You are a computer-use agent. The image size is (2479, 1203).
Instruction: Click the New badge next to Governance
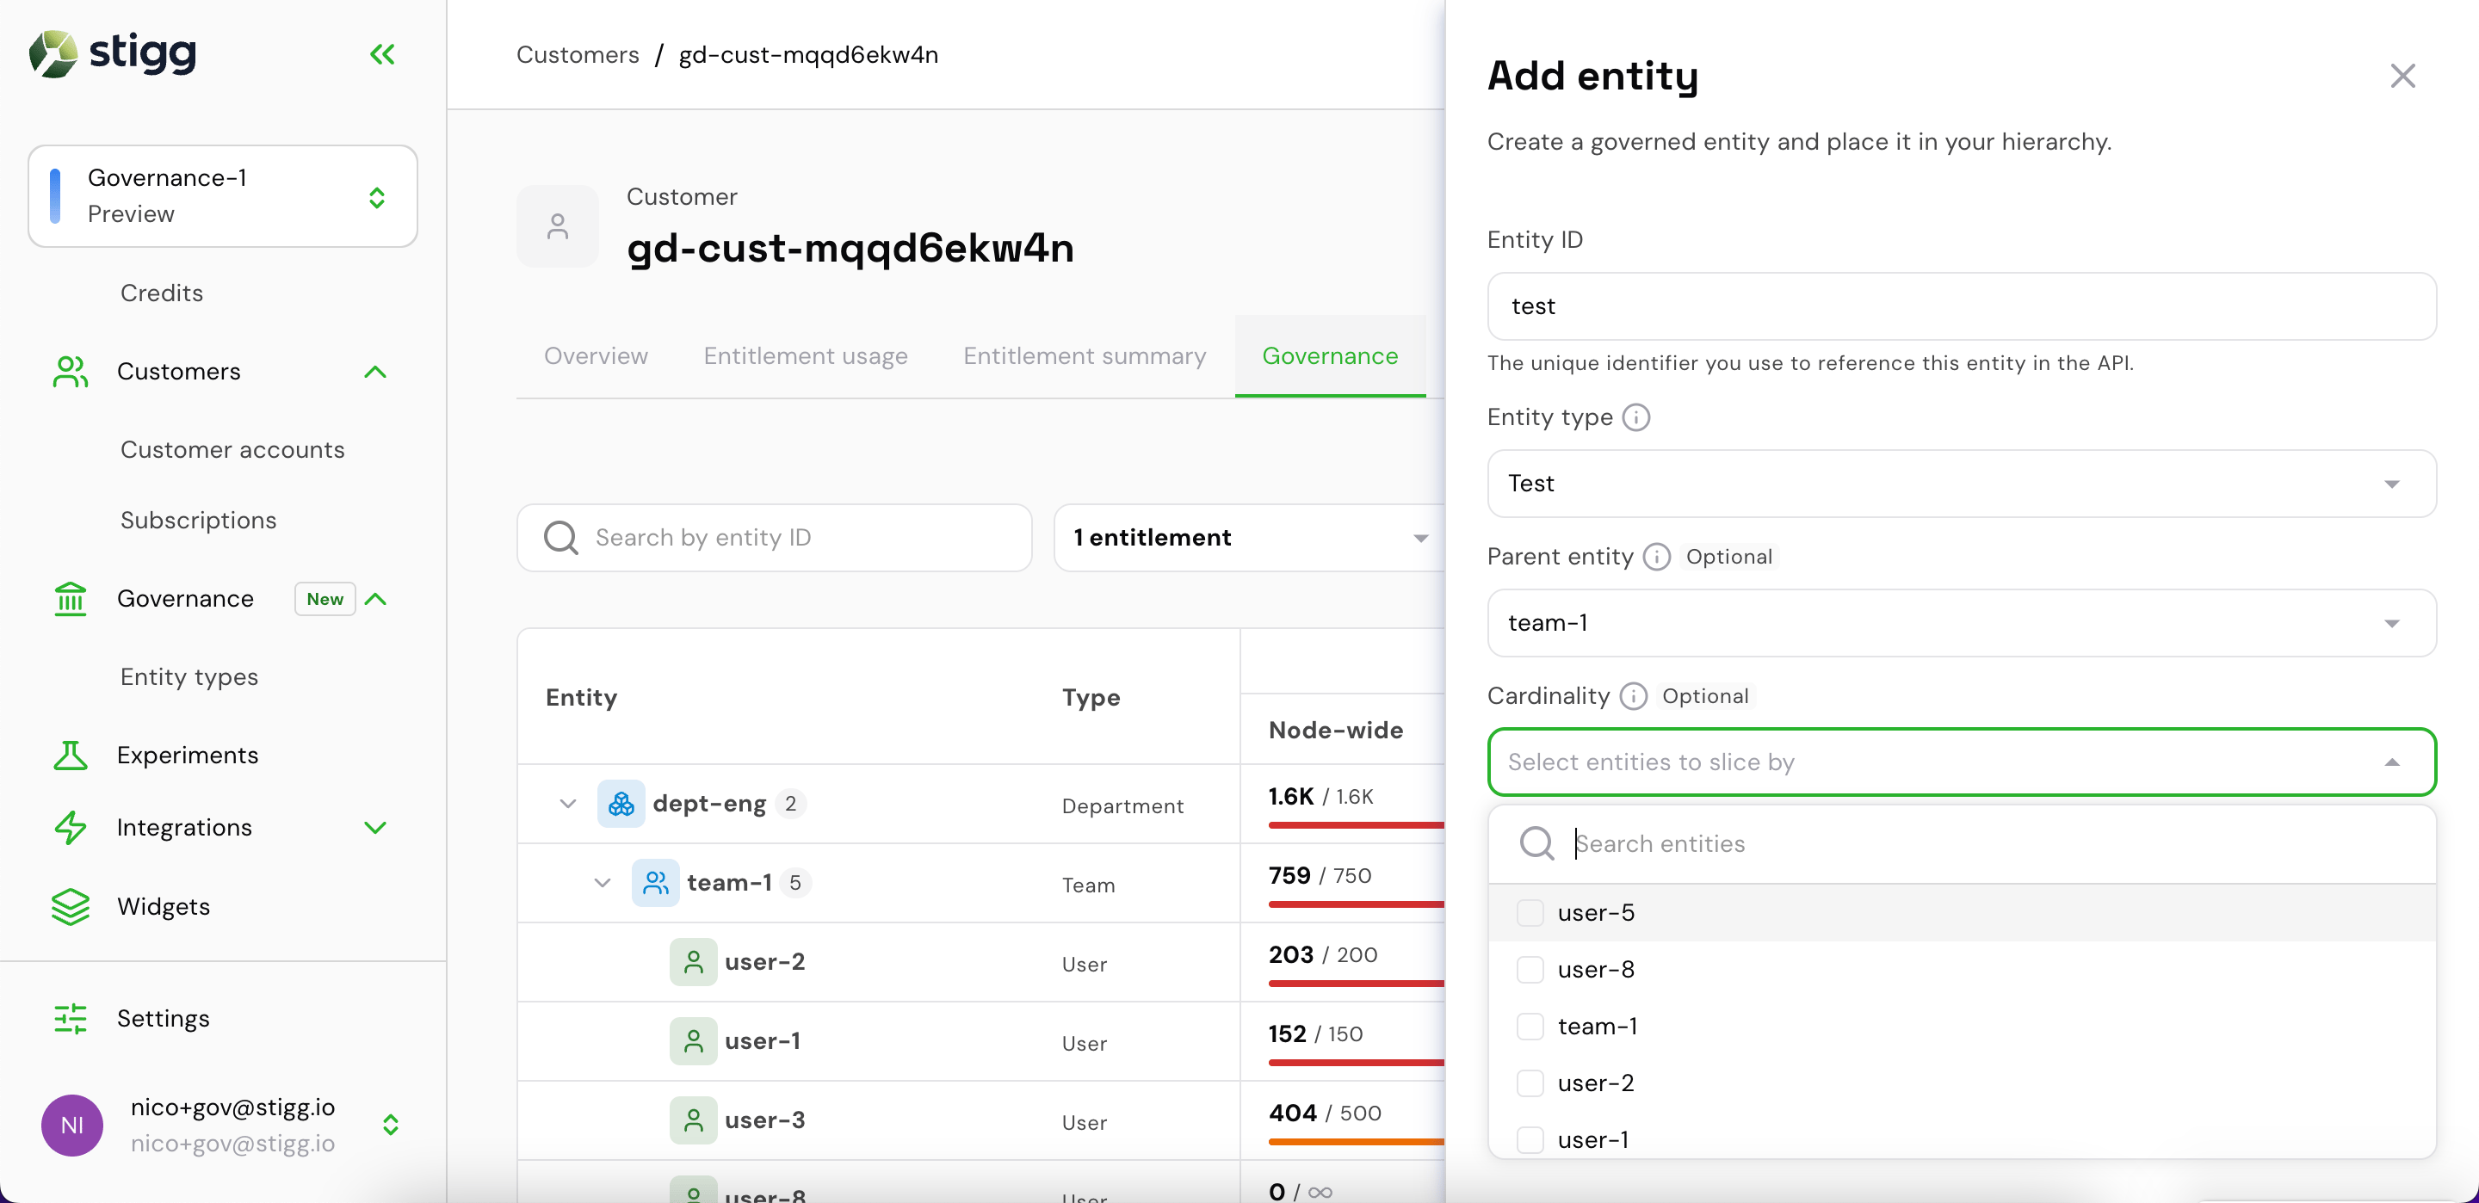(x=325, y=599)
